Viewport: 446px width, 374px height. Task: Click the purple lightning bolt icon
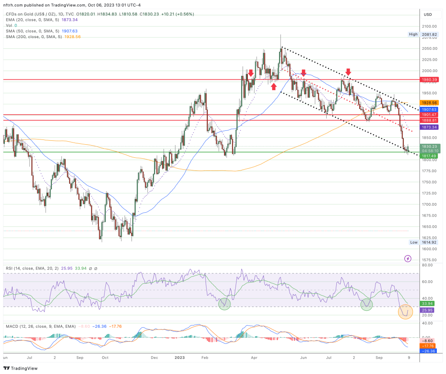pos(408,258)
